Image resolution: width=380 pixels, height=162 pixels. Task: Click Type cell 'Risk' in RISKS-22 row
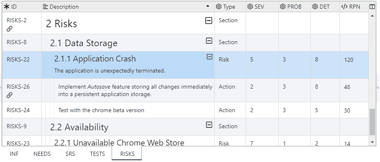tap(224, 59)
